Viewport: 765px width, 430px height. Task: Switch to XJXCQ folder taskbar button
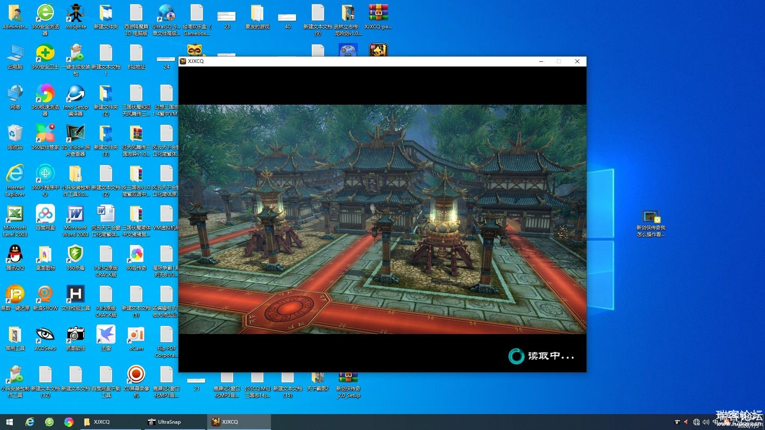(x=110, y=422)
